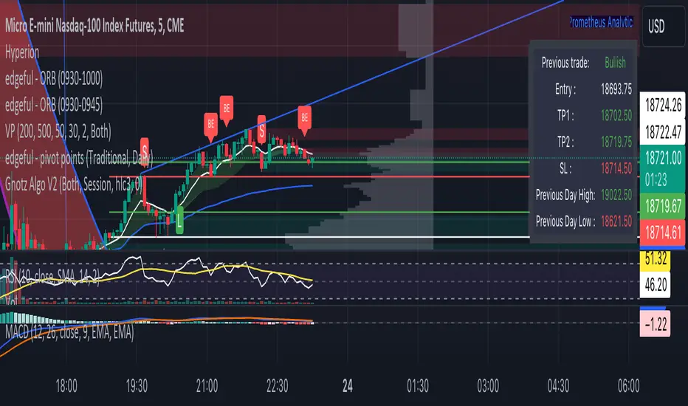688x406 pixels.
Task: Open the USD currency selector
Action: (x=663, y=27)
